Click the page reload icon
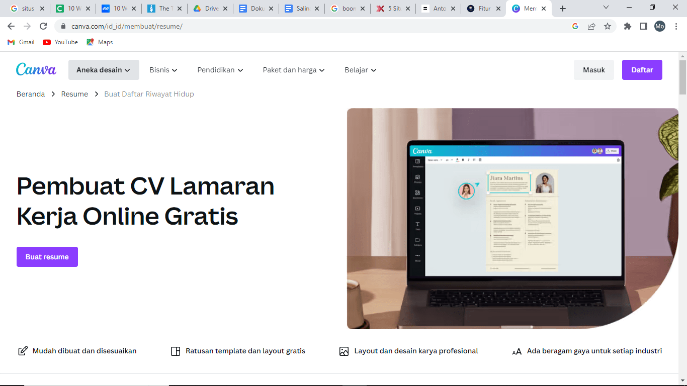 44,26
